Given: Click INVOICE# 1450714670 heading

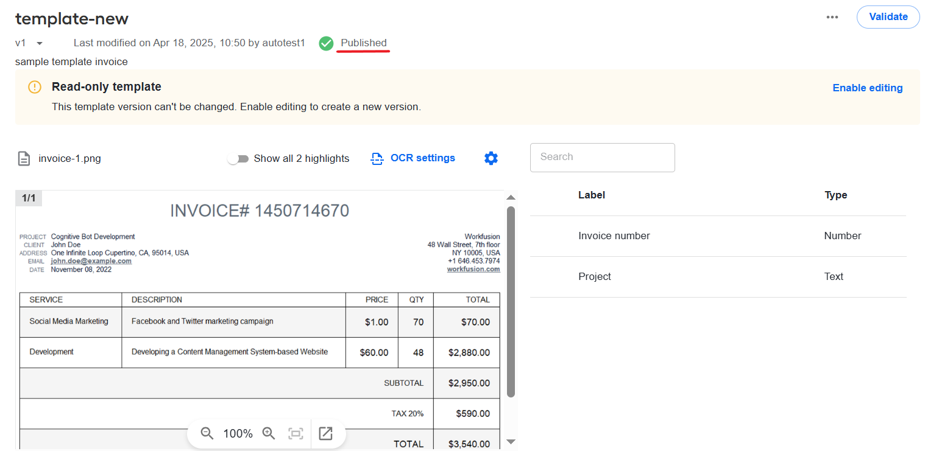Looking at the screenshot, I should pos(260,211).
